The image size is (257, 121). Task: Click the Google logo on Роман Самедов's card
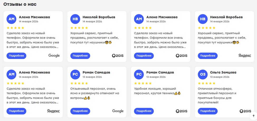click(x=118, y=111)
